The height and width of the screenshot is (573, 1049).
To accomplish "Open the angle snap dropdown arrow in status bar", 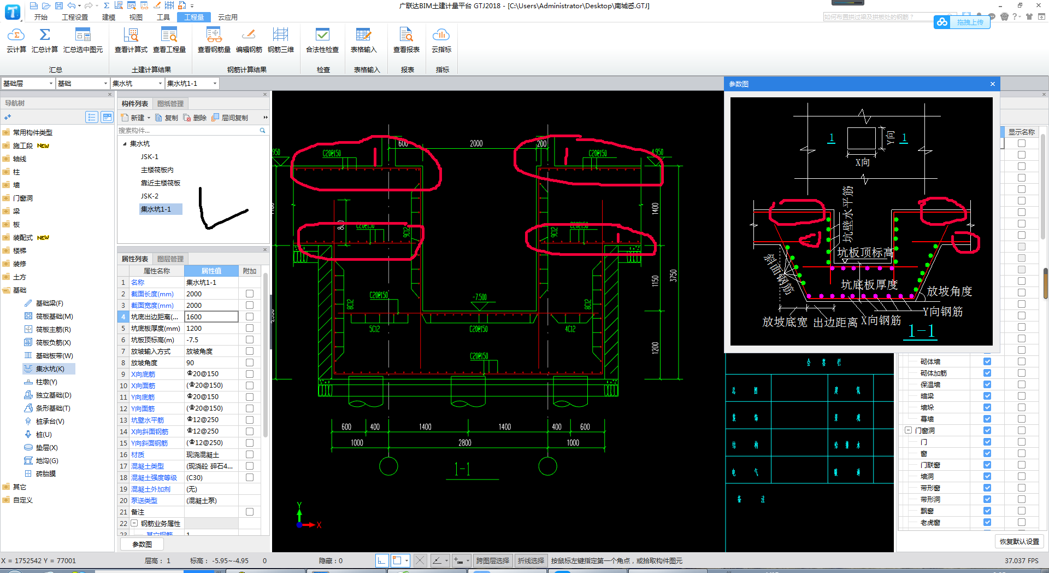I will coord(446,560).
